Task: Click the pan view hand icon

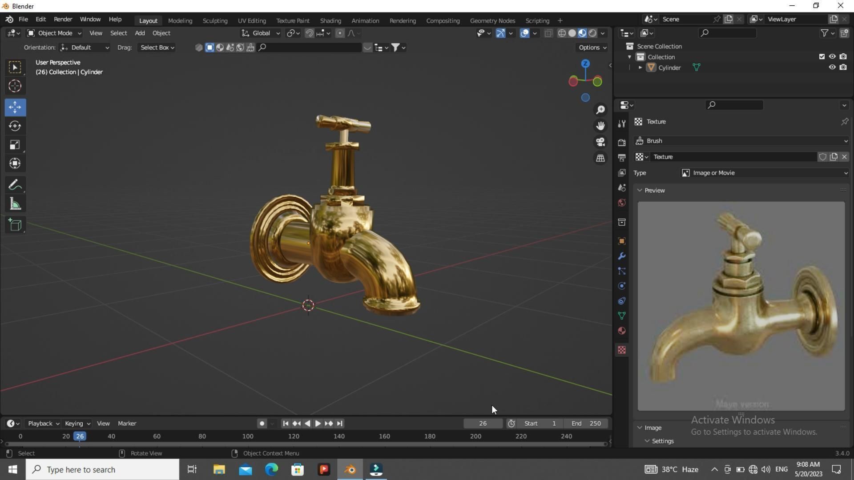Action: pyautogui.click(x=600, y=126)
